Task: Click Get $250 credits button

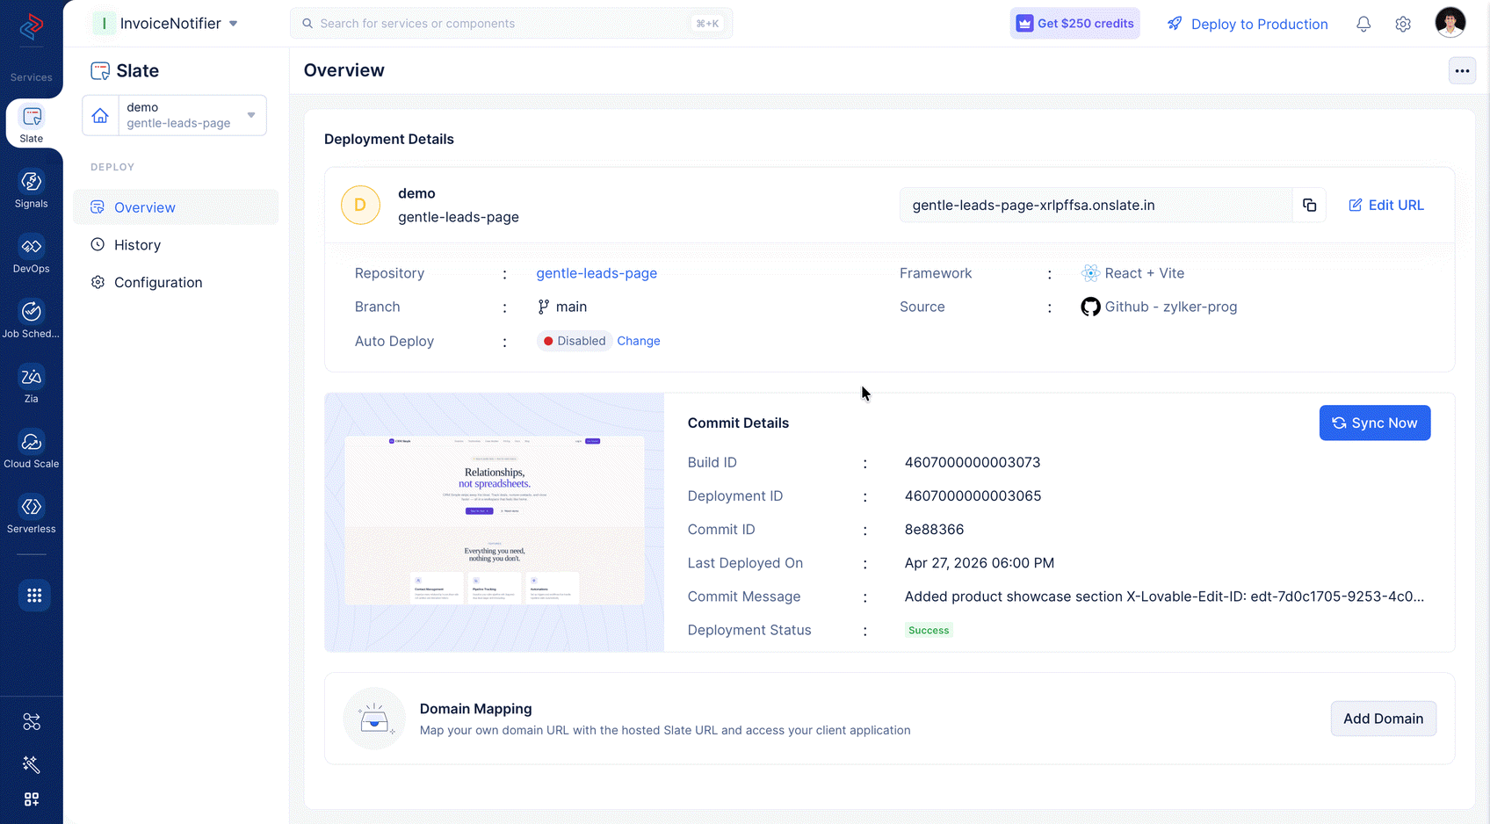Action: coord(1074,24)
